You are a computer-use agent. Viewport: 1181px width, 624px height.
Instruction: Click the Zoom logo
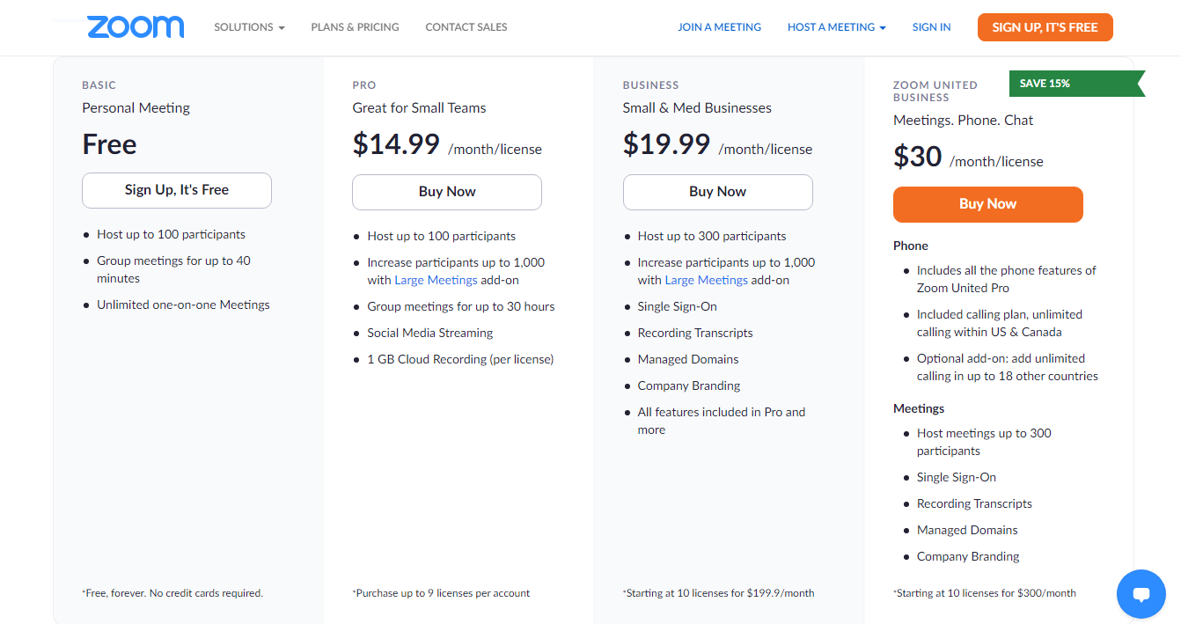click(136, 26)
